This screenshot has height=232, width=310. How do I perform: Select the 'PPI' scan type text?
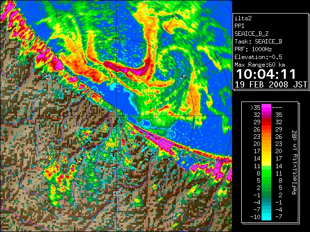pyautogui.click(x=239, y=26)
